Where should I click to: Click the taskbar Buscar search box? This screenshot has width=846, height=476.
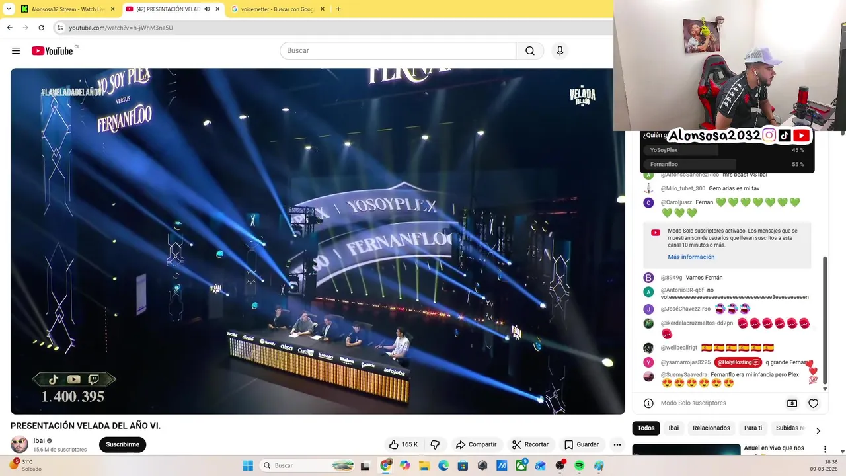point(308,466)
